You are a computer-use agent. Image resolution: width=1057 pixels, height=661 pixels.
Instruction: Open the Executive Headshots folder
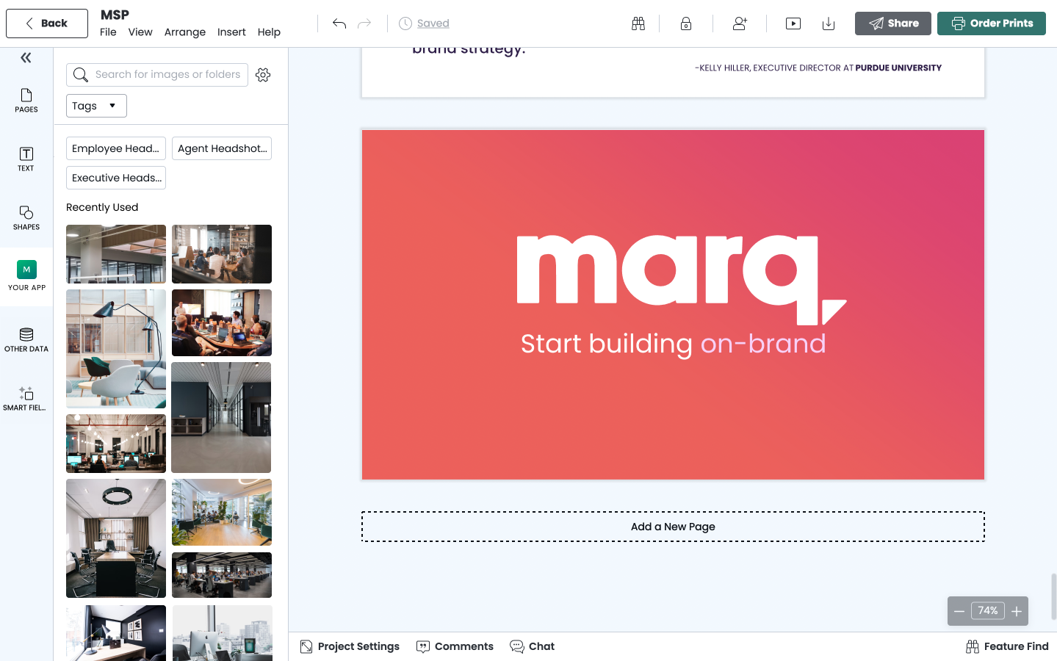coord(116,178)
